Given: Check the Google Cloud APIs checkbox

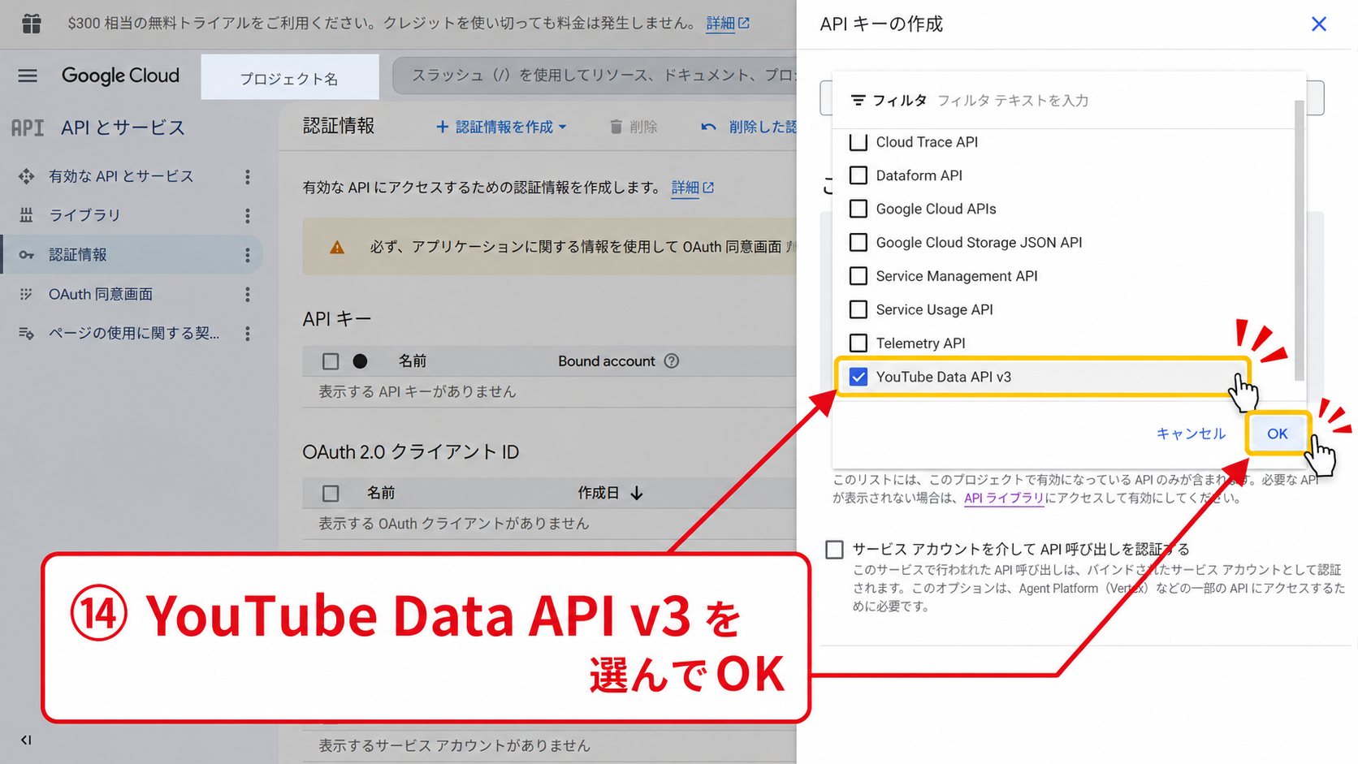Looking at the screenshot, I should click(858, 209).
